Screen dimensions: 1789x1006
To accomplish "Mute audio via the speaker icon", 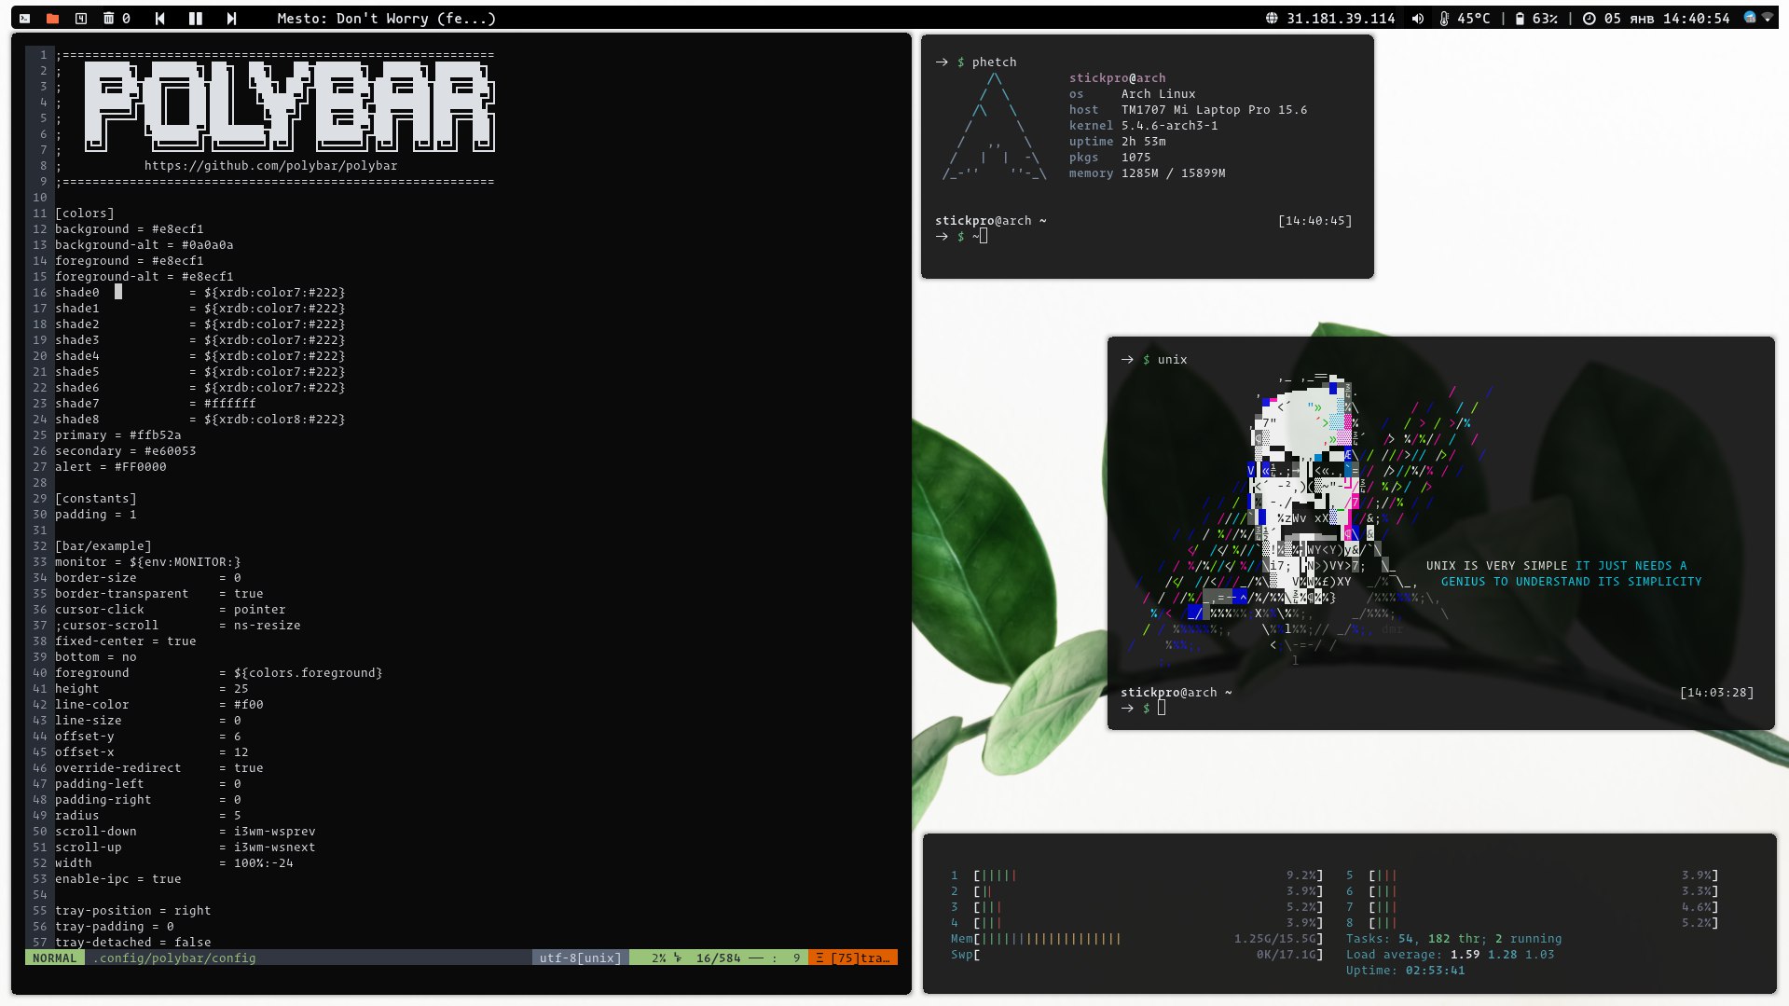I will (1418, 18).
